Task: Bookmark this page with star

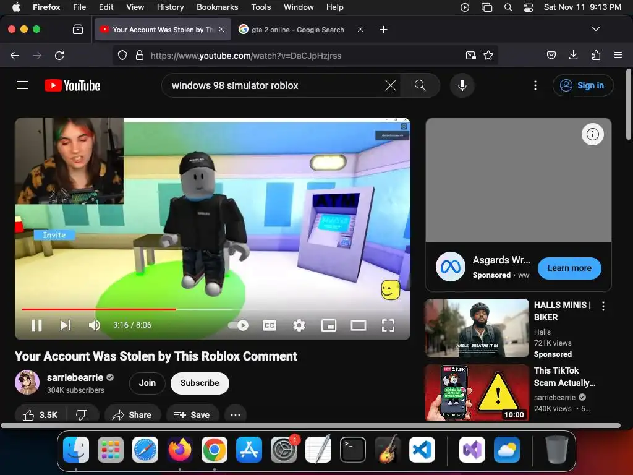Action: (x=488, y=55)
